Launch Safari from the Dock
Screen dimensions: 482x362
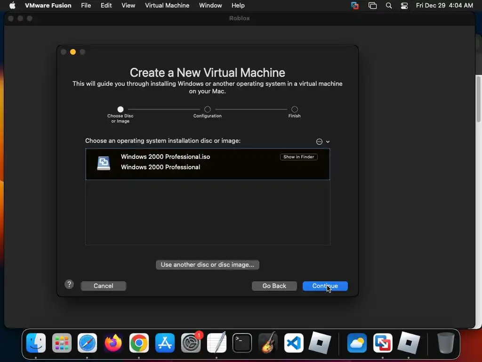(x=87, y=343)
